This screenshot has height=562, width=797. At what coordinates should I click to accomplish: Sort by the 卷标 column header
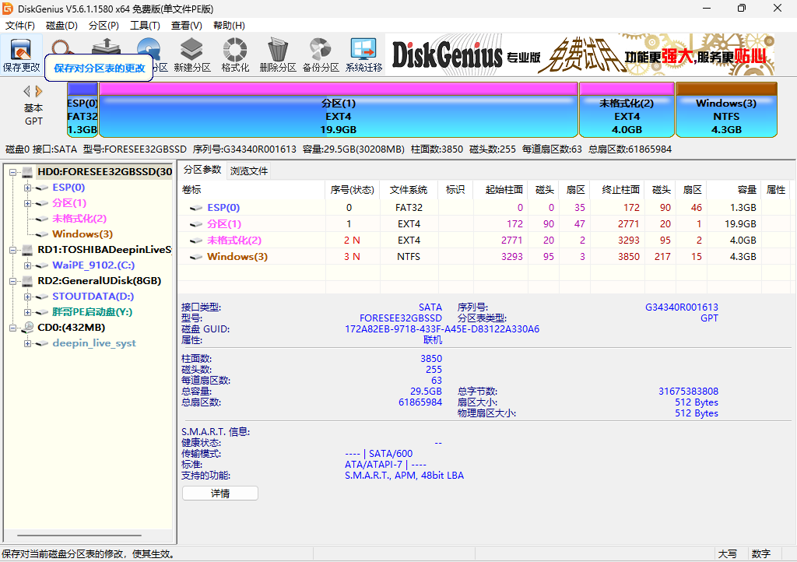(251, 190)
